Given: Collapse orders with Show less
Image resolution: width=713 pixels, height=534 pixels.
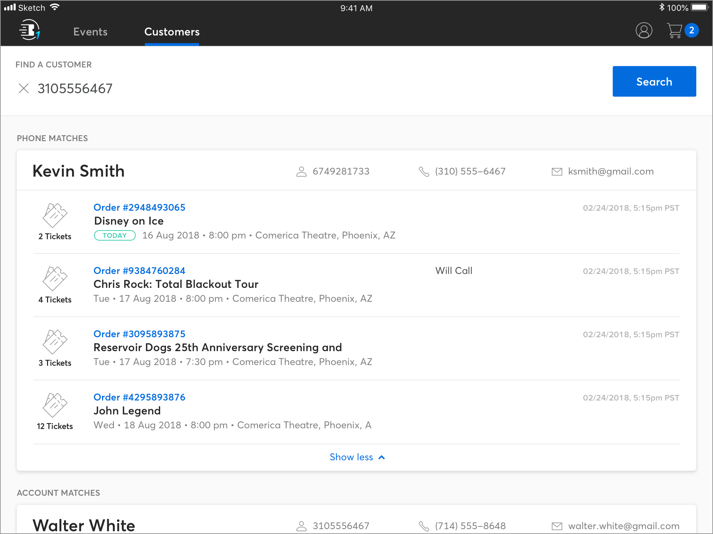Looking at the screenshot, I should click(x=357, y=457).
